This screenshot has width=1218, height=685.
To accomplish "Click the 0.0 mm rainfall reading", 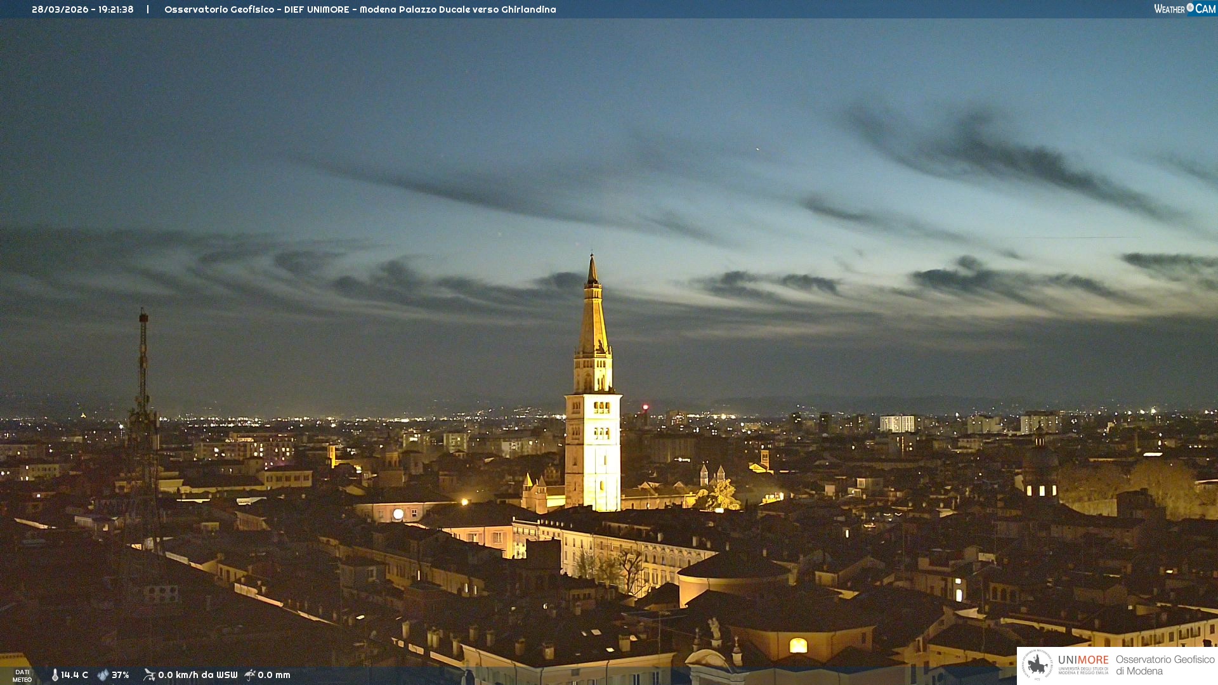I will tap(274, 675).
